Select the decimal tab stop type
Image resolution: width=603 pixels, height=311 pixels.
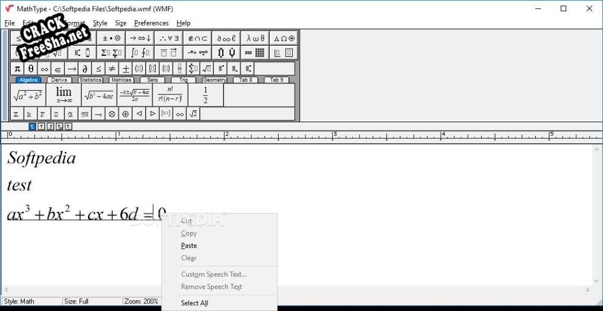point(68,126)
